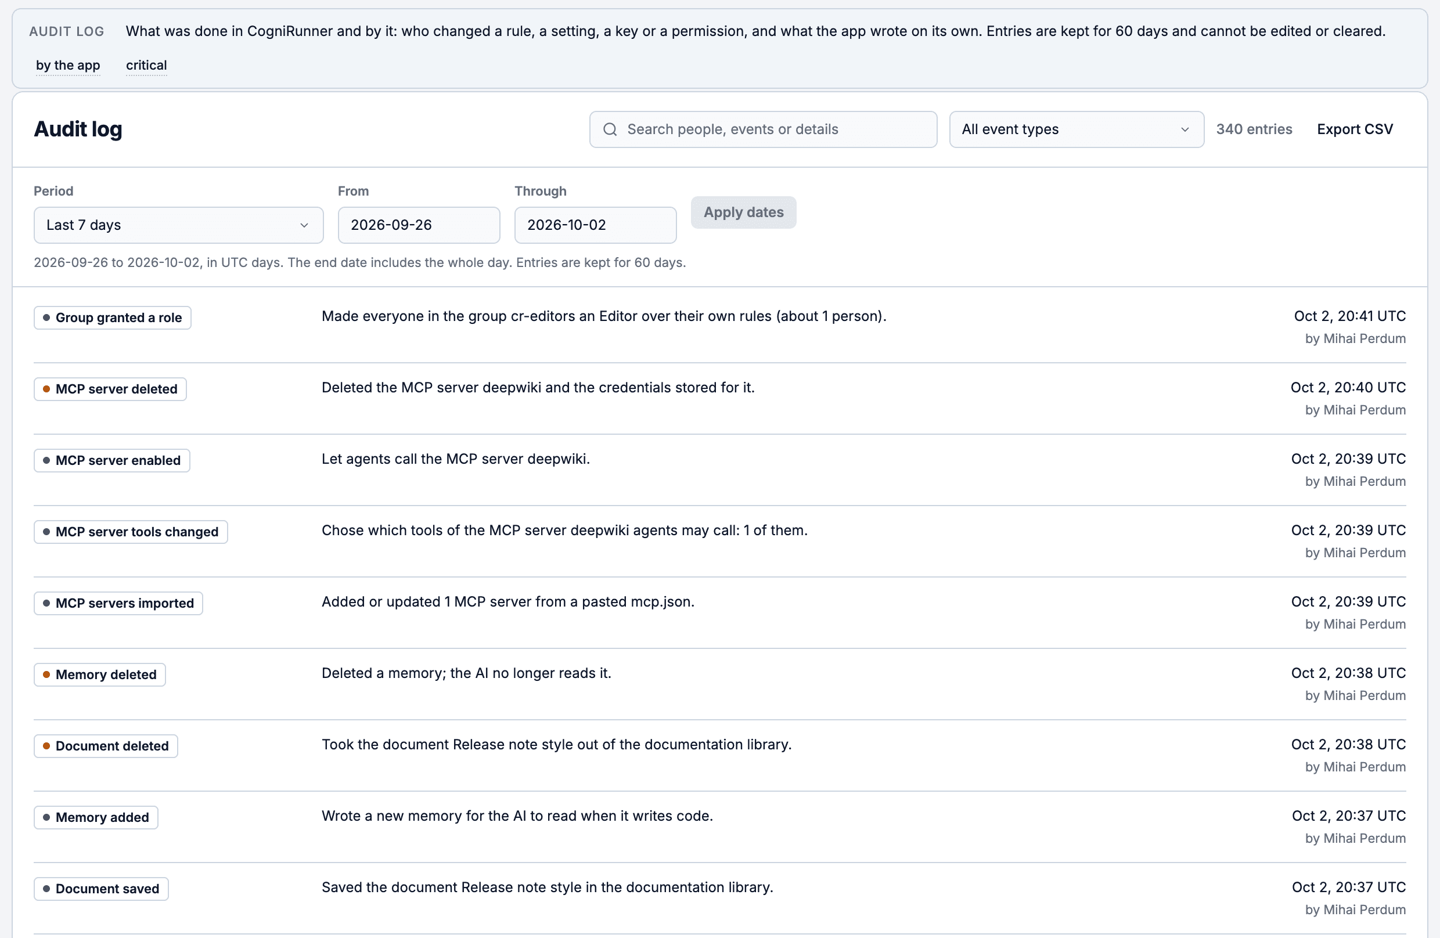Click "Added or updated 1 MCP server" description
Screen dimensions: 1440x938
(508, 602)
